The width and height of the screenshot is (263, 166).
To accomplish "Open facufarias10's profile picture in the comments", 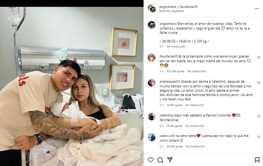I will (151, 58).
